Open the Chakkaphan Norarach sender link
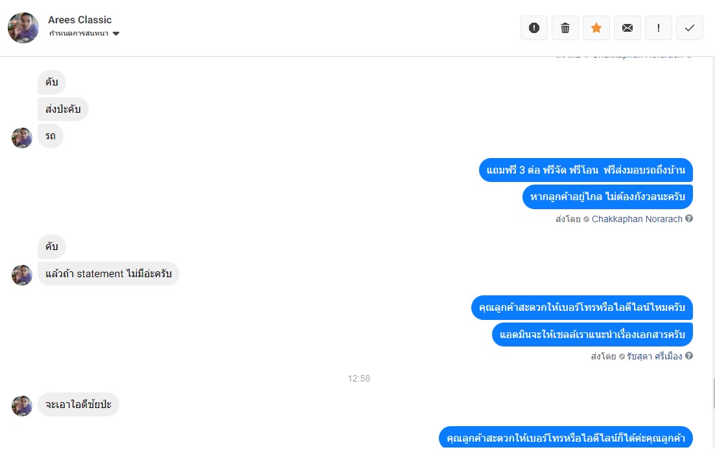The image size is (715, 454). click(x=637, y=219)
